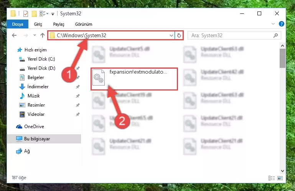
Task: Go back with the left arrow button
Action: (x=14, y=35)
